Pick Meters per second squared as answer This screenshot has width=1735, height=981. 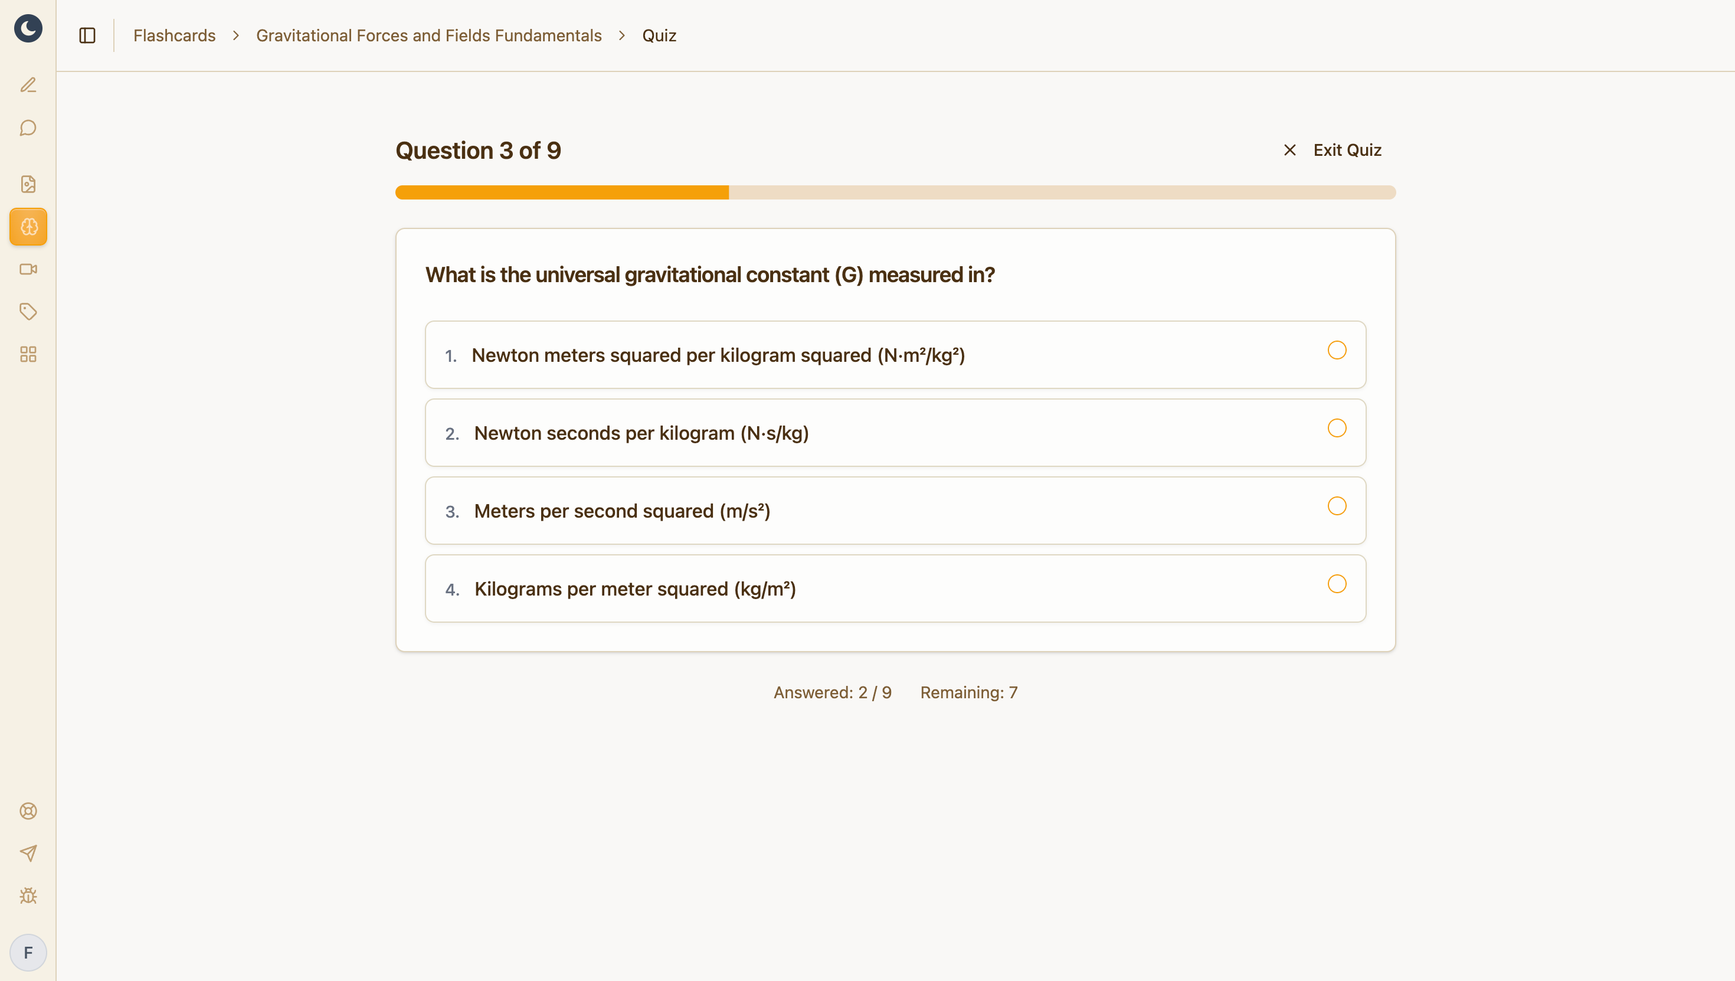click(x=896, y=511)
